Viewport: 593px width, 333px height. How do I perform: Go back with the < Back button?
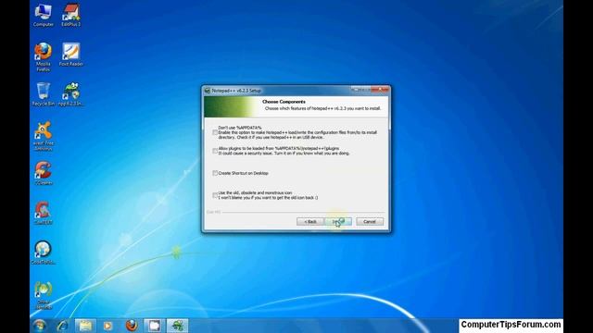pyautogui.click(x=310, y=222)
